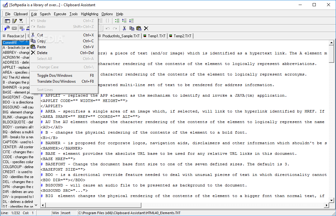Image resolution: width=336 pixels, height=216 pixels.
Task: Click the blue arrow paste-to-clipboard icon
Action: (x=7, y=28)
